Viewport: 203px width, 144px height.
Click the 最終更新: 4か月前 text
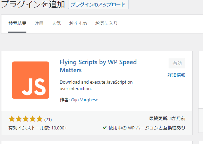tap(167, 118)
